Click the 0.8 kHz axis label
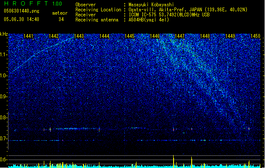The height and width of the screenshot is (168, 265). pos(3,118)
